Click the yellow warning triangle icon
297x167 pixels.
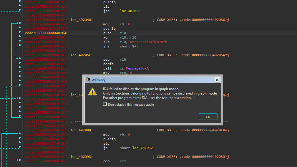(x=93, y=91)
